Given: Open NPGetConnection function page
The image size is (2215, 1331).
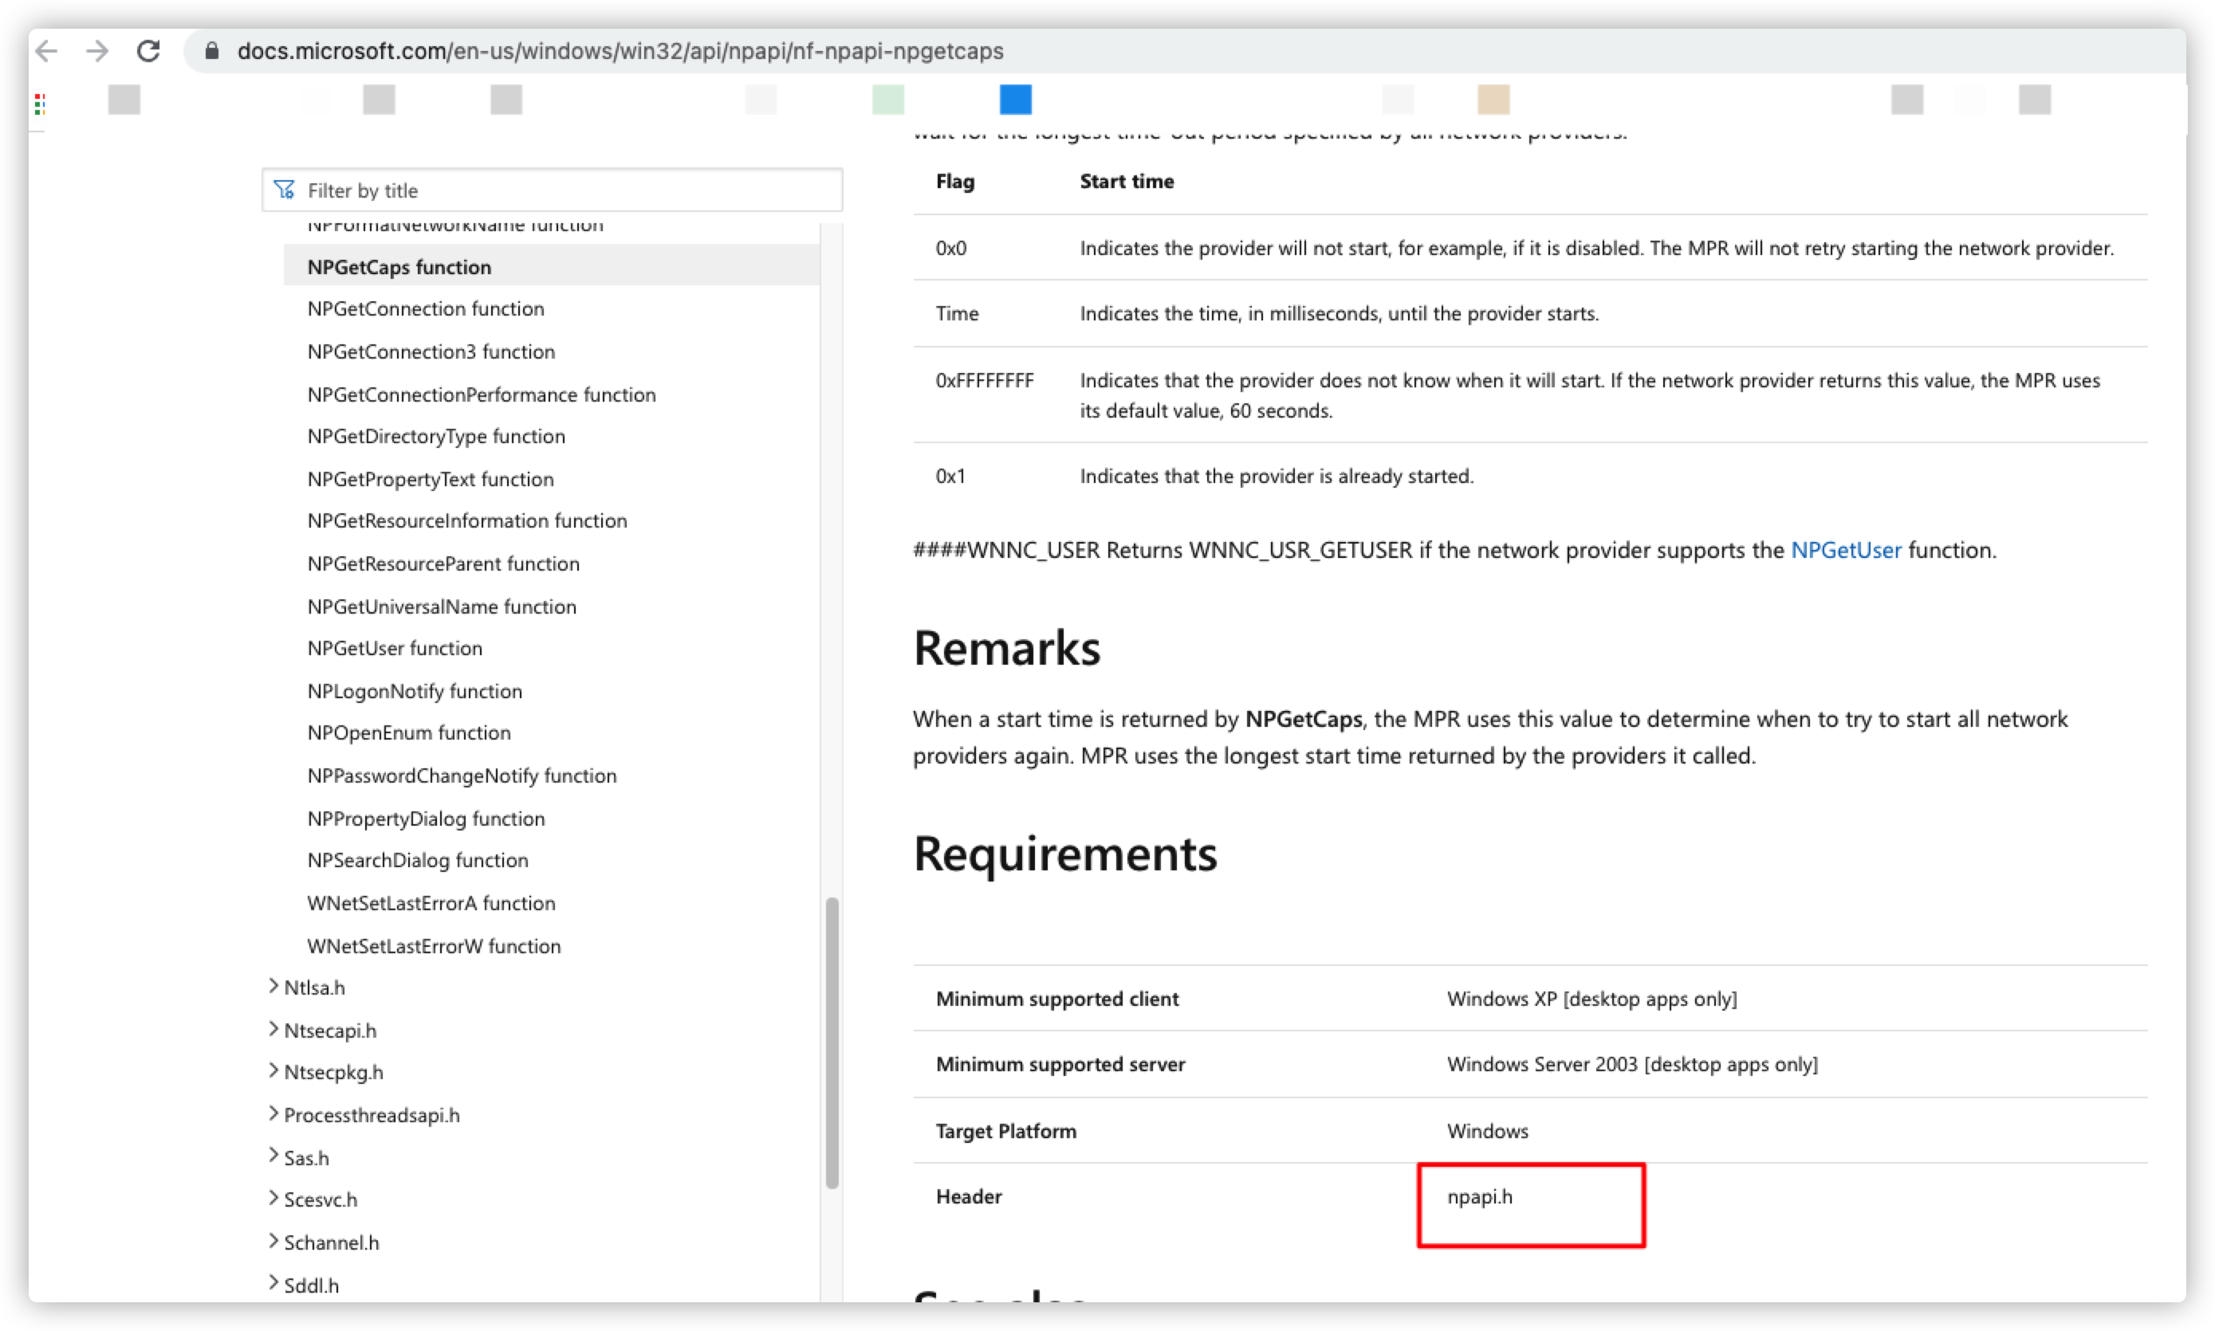Looking at the screenshot, I should point(425,308).
